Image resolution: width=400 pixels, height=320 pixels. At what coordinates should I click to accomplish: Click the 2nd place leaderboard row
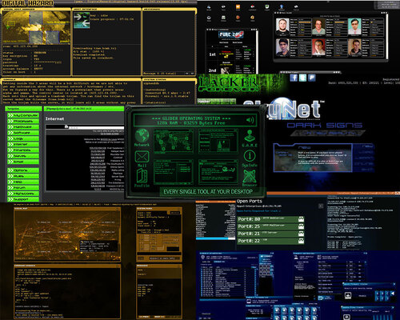(x=231, y=68)
